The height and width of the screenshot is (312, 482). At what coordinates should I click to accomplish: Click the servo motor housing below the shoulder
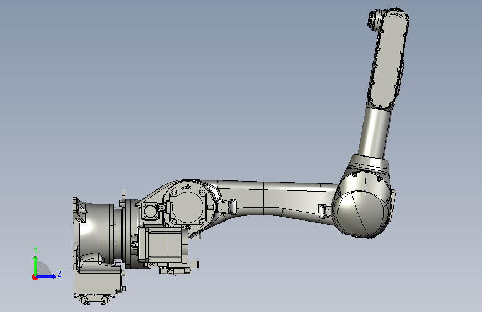pyautogui.click(x=162, y=245)
